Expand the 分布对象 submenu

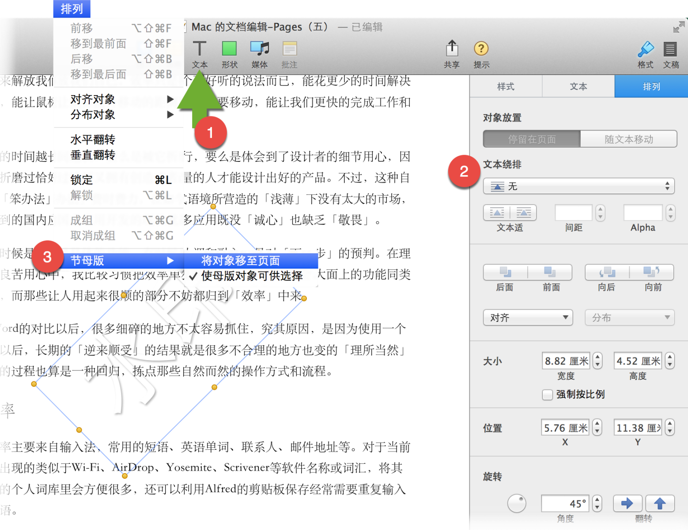click(x=119, y=115)
